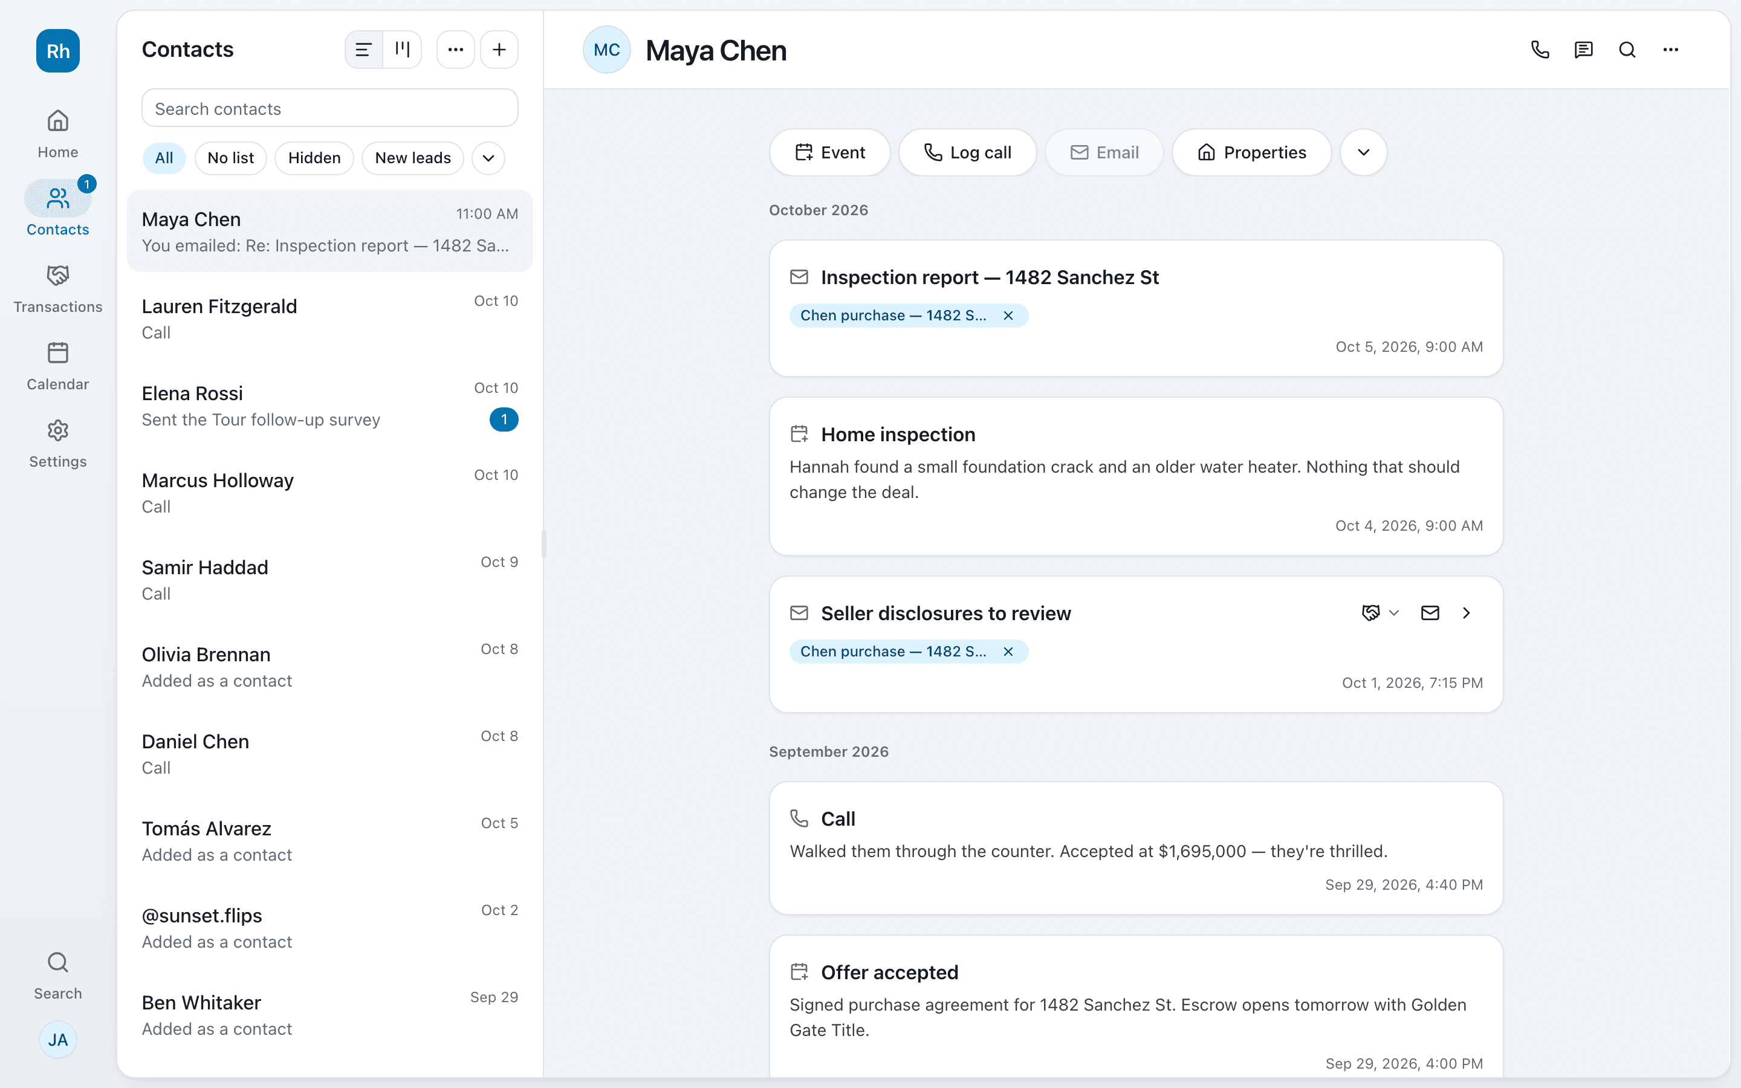Select Marcus Holloway in contacts list
Viewport: 1741px width, 1088px height.
(x=330, y=493)
